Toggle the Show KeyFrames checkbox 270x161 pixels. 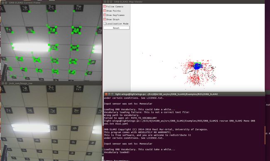pos(105,15)
